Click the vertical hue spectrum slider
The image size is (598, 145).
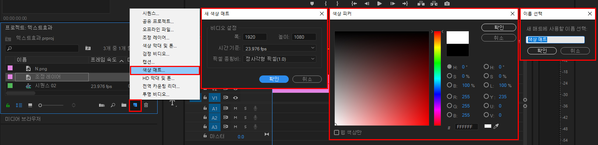[437, 78]
